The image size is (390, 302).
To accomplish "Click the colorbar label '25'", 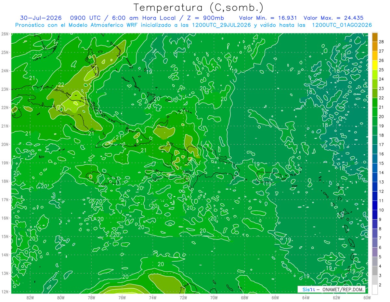I will [x=382, y=70].
